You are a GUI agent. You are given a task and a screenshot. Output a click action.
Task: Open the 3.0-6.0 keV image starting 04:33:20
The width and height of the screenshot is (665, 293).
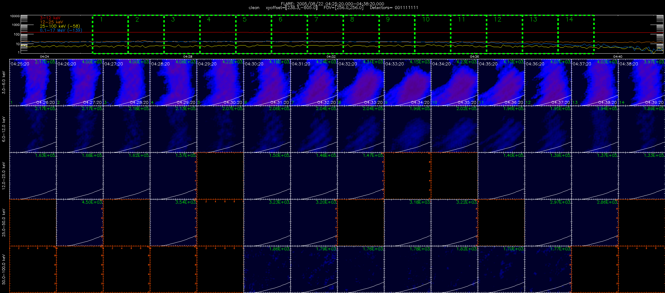(x=407, y=82)
